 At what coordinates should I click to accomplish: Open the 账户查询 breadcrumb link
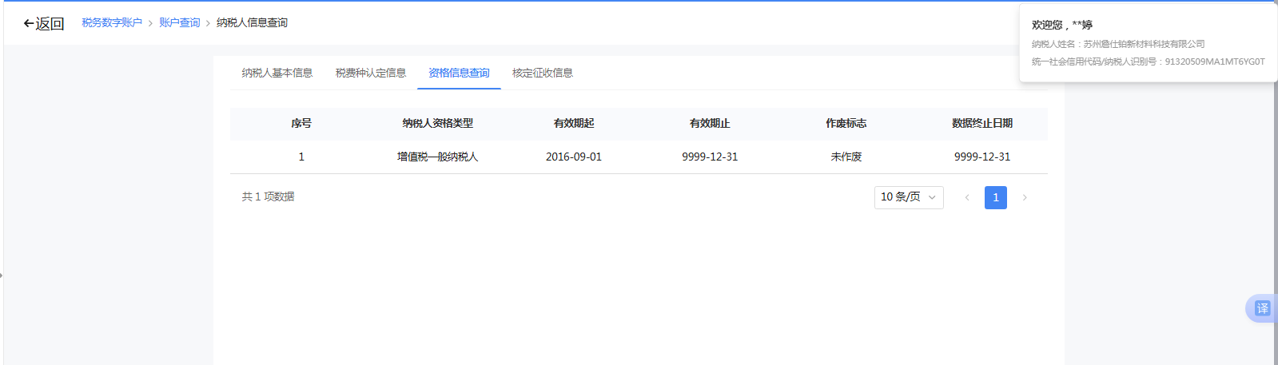pyautogui.click(x=180, y=23)
